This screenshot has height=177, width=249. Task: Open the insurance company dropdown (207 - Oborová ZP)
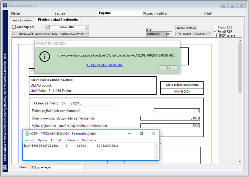click(50, 34)
